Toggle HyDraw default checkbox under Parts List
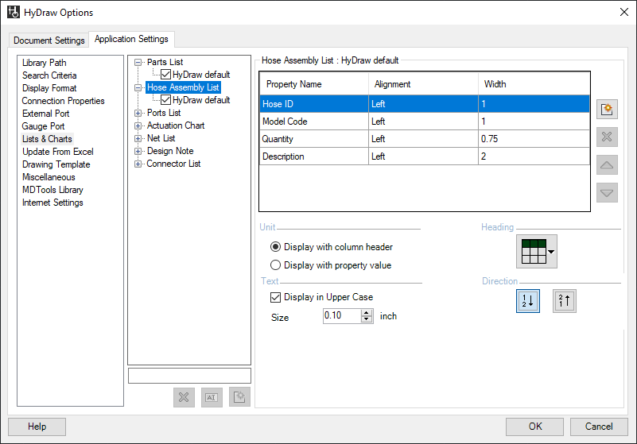 [165, 75]
